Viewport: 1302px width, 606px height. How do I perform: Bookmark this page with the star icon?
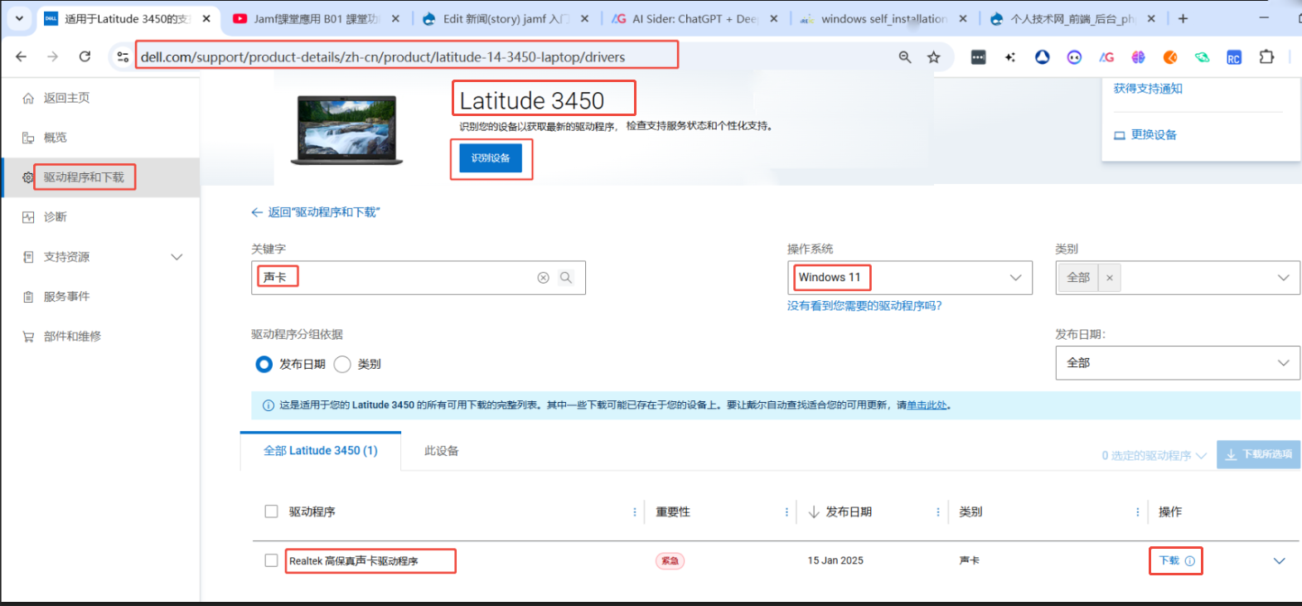click(934, 57)
